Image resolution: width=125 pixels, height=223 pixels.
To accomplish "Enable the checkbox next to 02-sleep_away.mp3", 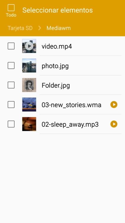I will tap(11, 124).
